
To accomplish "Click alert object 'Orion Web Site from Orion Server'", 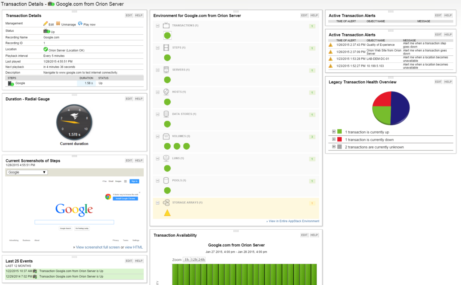I will [x=384, y=52].
